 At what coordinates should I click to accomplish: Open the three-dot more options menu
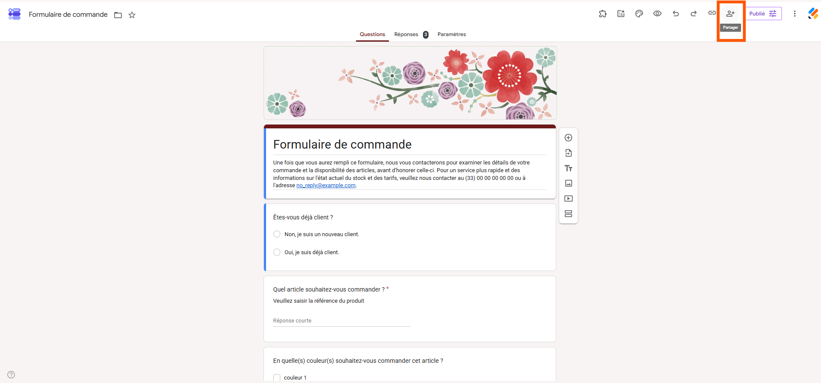[795, 14]
